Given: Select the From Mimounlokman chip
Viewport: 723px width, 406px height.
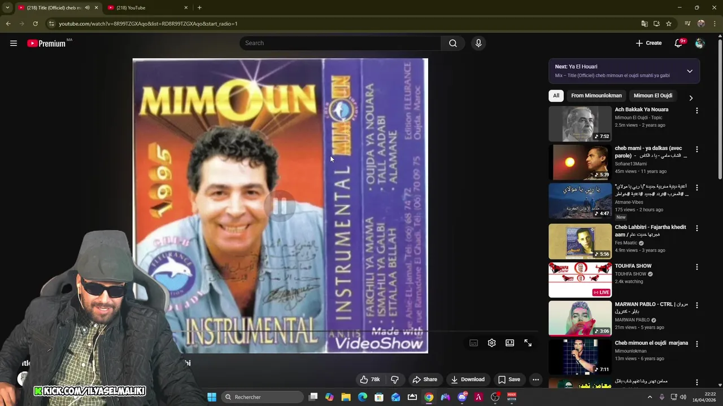Looking at the screenshot, I should 596,96.
